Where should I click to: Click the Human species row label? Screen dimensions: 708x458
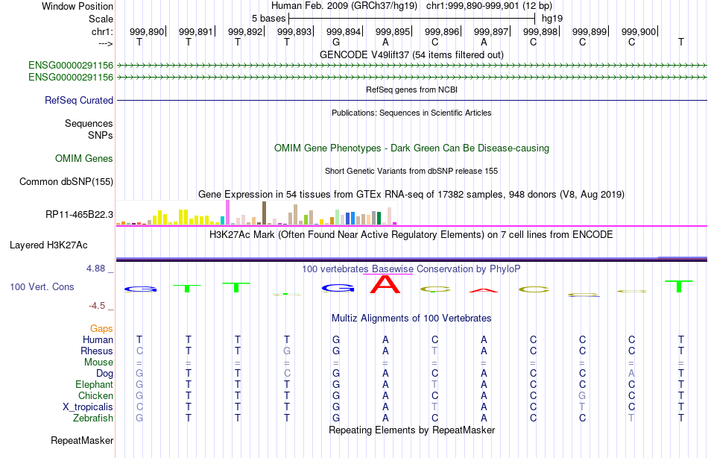[x=98, y=340]
